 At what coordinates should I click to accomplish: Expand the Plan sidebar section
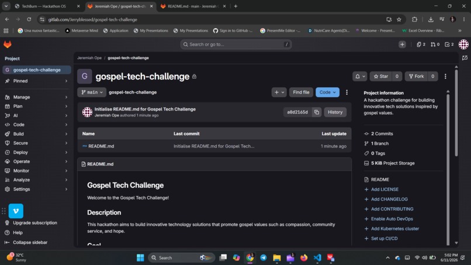click(36, 106)
